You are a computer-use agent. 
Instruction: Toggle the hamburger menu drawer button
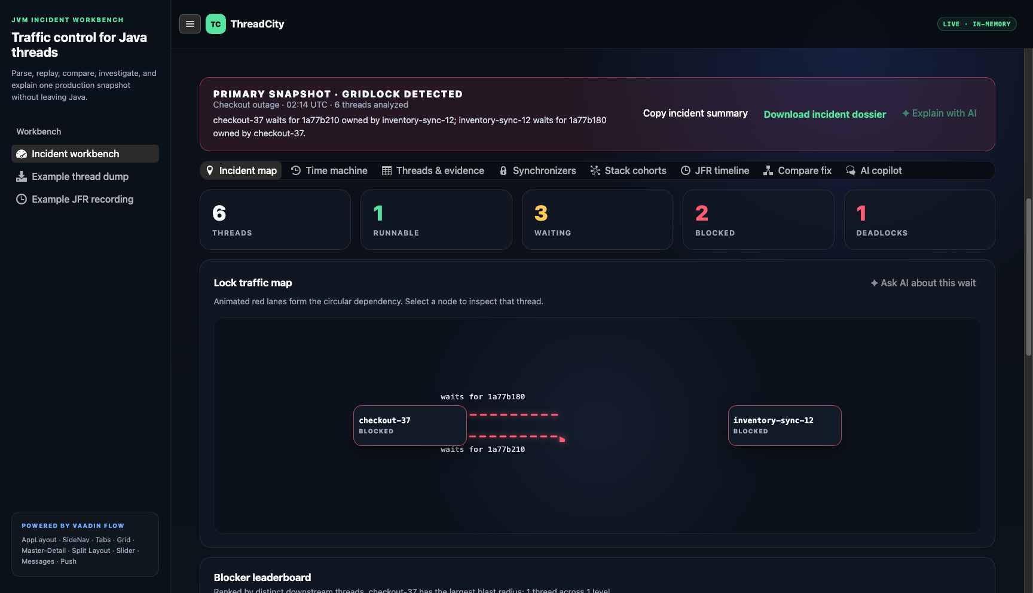point(190,24)
